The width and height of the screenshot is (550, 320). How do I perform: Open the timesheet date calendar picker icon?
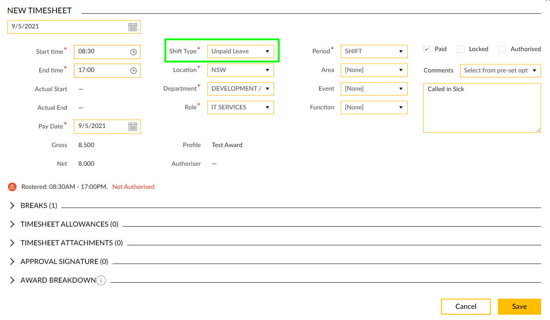[133, 27]
